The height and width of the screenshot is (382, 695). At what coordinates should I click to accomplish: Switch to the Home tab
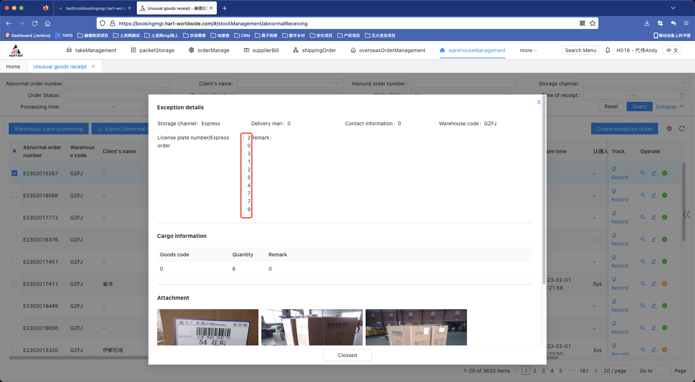(13, 67)
